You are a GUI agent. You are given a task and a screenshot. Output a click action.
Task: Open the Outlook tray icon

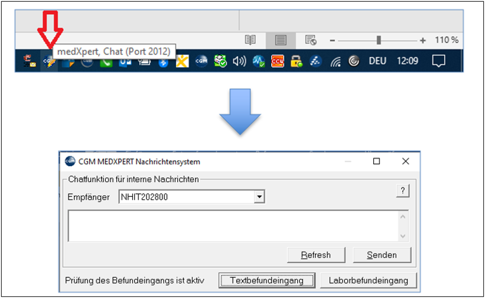coord(125,62)
